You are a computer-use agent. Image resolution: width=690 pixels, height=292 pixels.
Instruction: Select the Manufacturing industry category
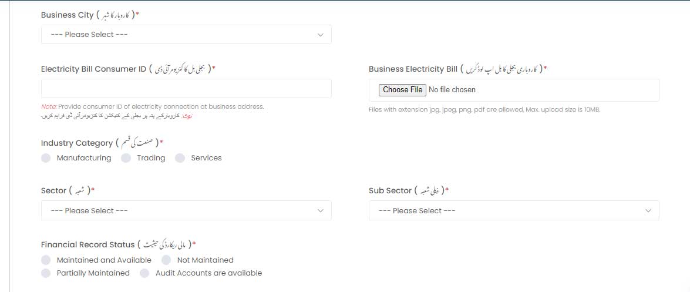coord(46,158)
